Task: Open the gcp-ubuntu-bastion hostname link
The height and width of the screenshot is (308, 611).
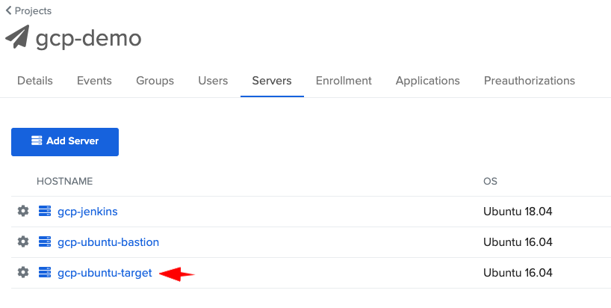Action: tap(108, 242)
